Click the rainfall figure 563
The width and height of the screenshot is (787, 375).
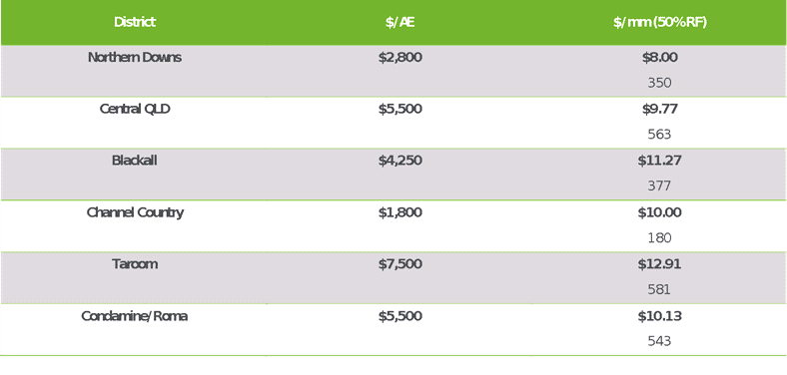pos(659,135)
